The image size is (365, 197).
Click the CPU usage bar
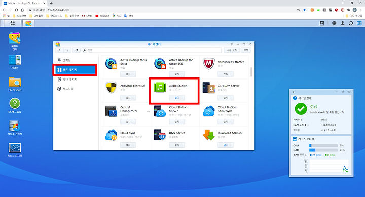click(x=323, y=146)
